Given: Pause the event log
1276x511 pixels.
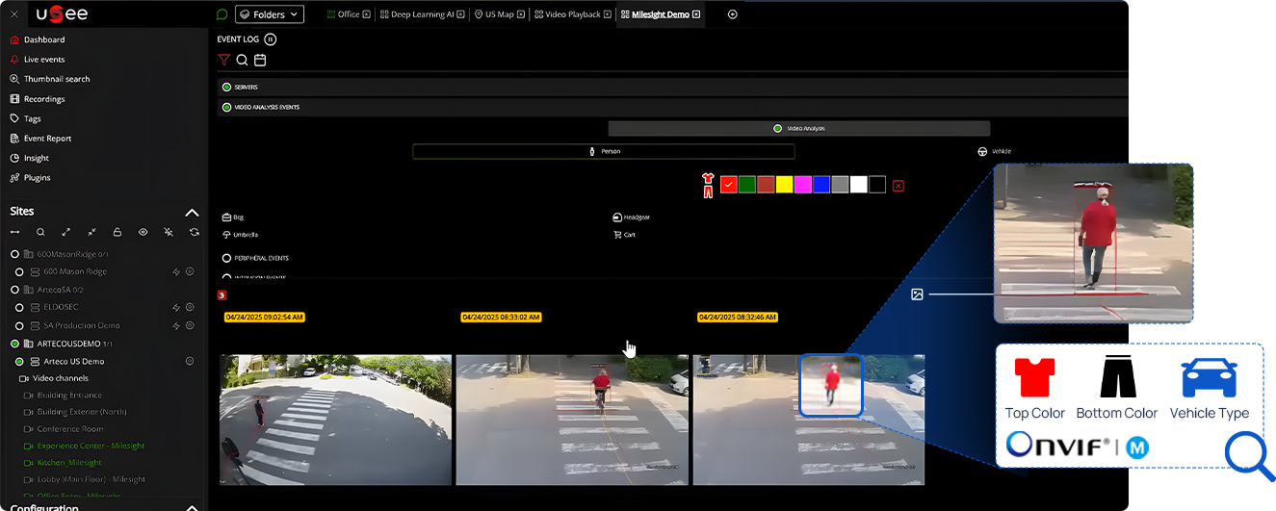Looking at the screenshot, I should coord(270,39).
